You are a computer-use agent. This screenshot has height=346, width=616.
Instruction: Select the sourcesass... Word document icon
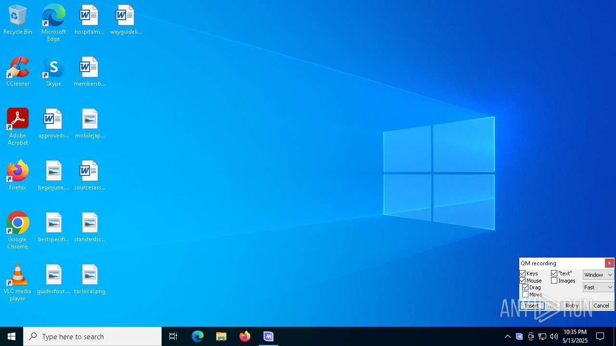(90, 176)
